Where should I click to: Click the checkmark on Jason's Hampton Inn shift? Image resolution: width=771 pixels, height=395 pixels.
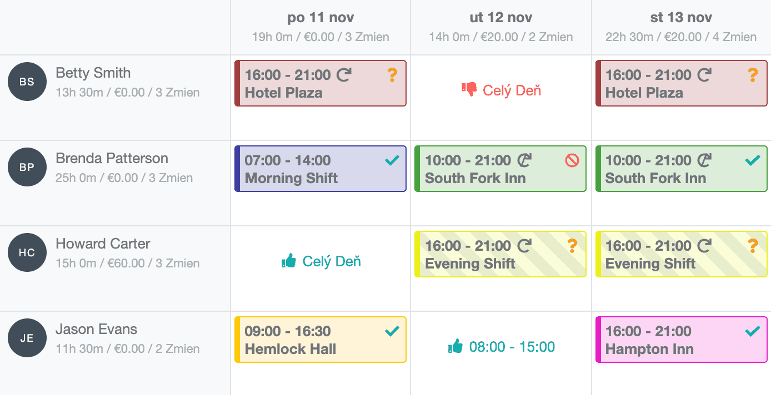(753, 330)
